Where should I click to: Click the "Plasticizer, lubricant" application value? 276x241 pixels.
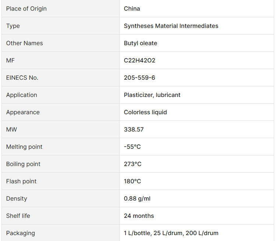(152, 95)
